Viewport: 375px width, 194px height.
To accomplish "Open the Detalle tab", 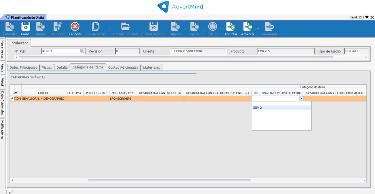I will point(62,67).
